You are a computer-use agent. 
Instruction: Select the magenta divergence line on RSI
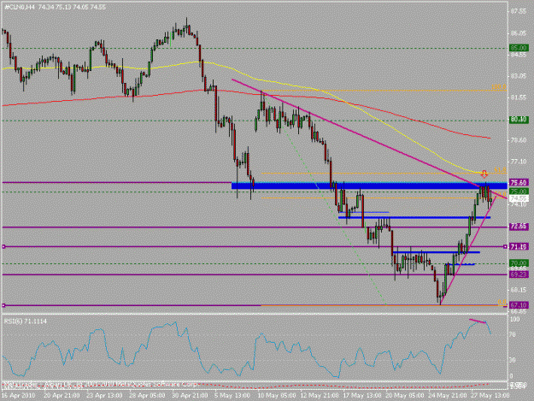[478, 321]
